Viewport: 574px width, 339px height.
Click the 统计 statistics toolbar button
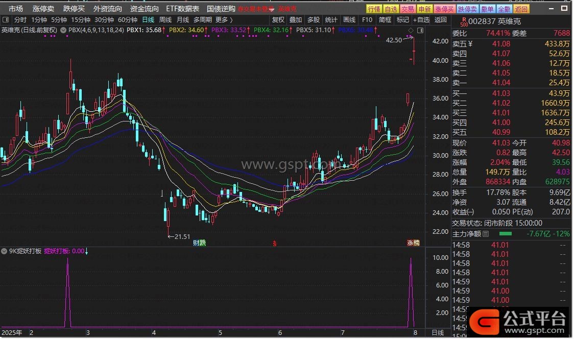pos(331,20)
